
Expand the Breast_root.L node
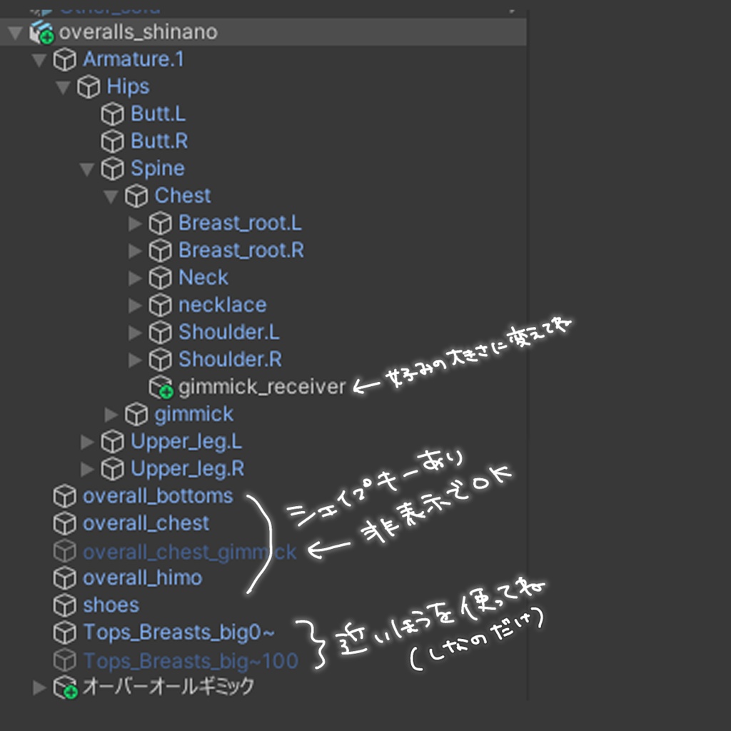coord(135,223)
